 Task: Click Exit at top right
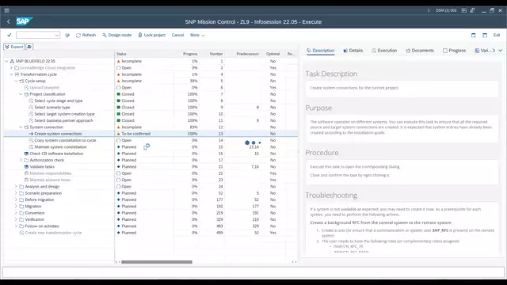[497, 35]
